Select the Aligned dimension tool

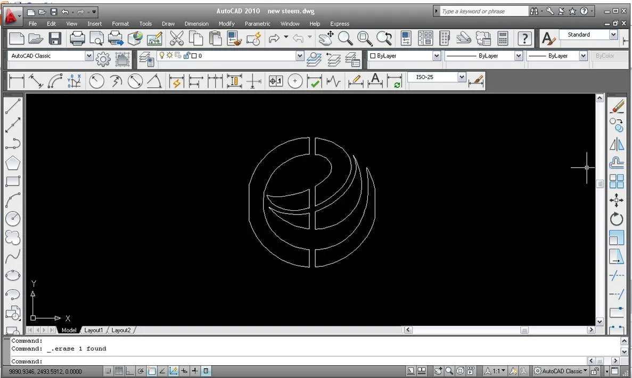(36, 81)
